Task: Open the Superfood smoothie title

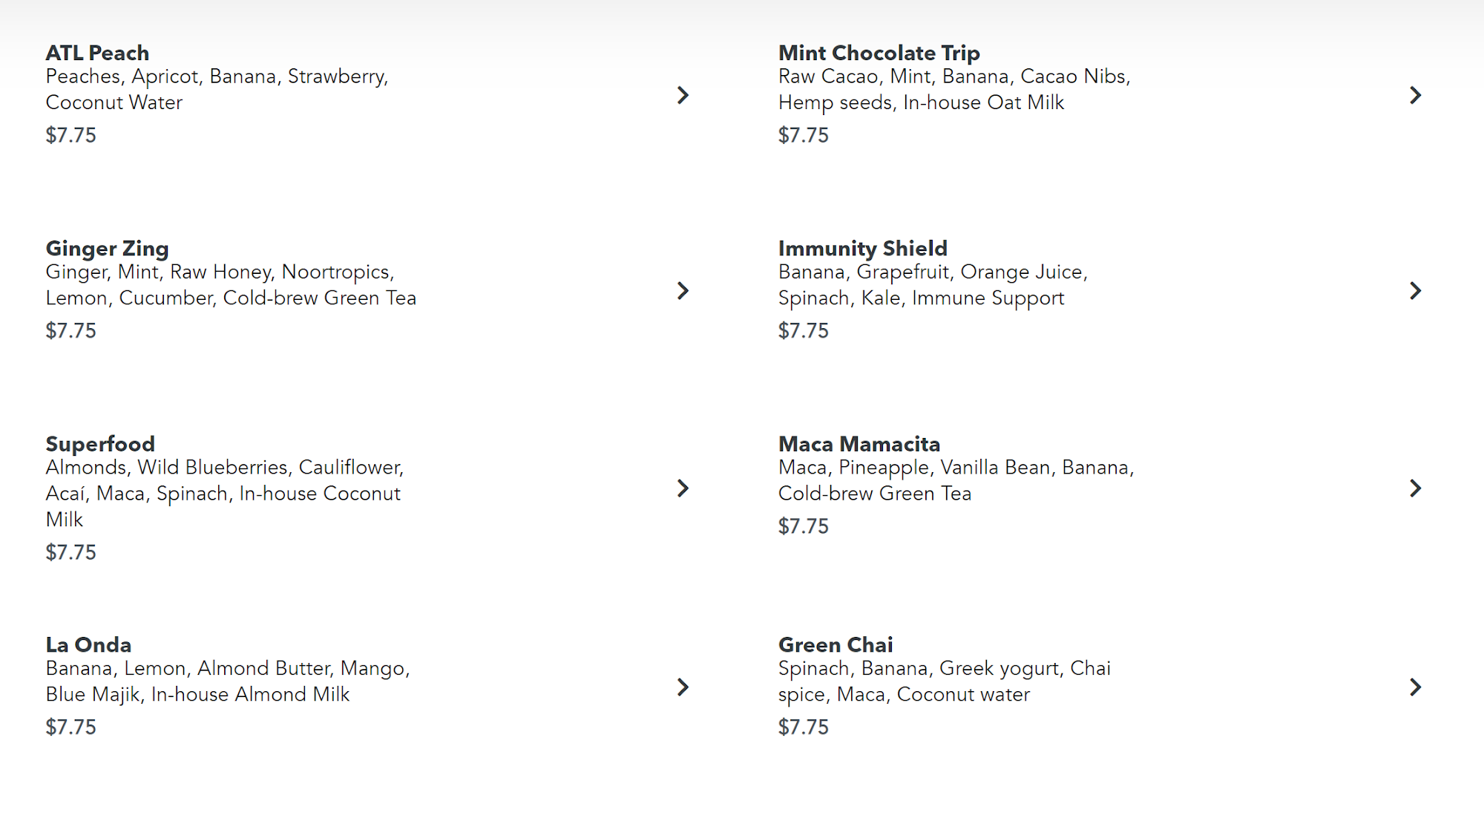Action: click(x=100, y=444)
